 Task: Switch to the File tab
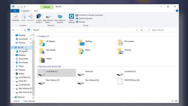(15, 11)
